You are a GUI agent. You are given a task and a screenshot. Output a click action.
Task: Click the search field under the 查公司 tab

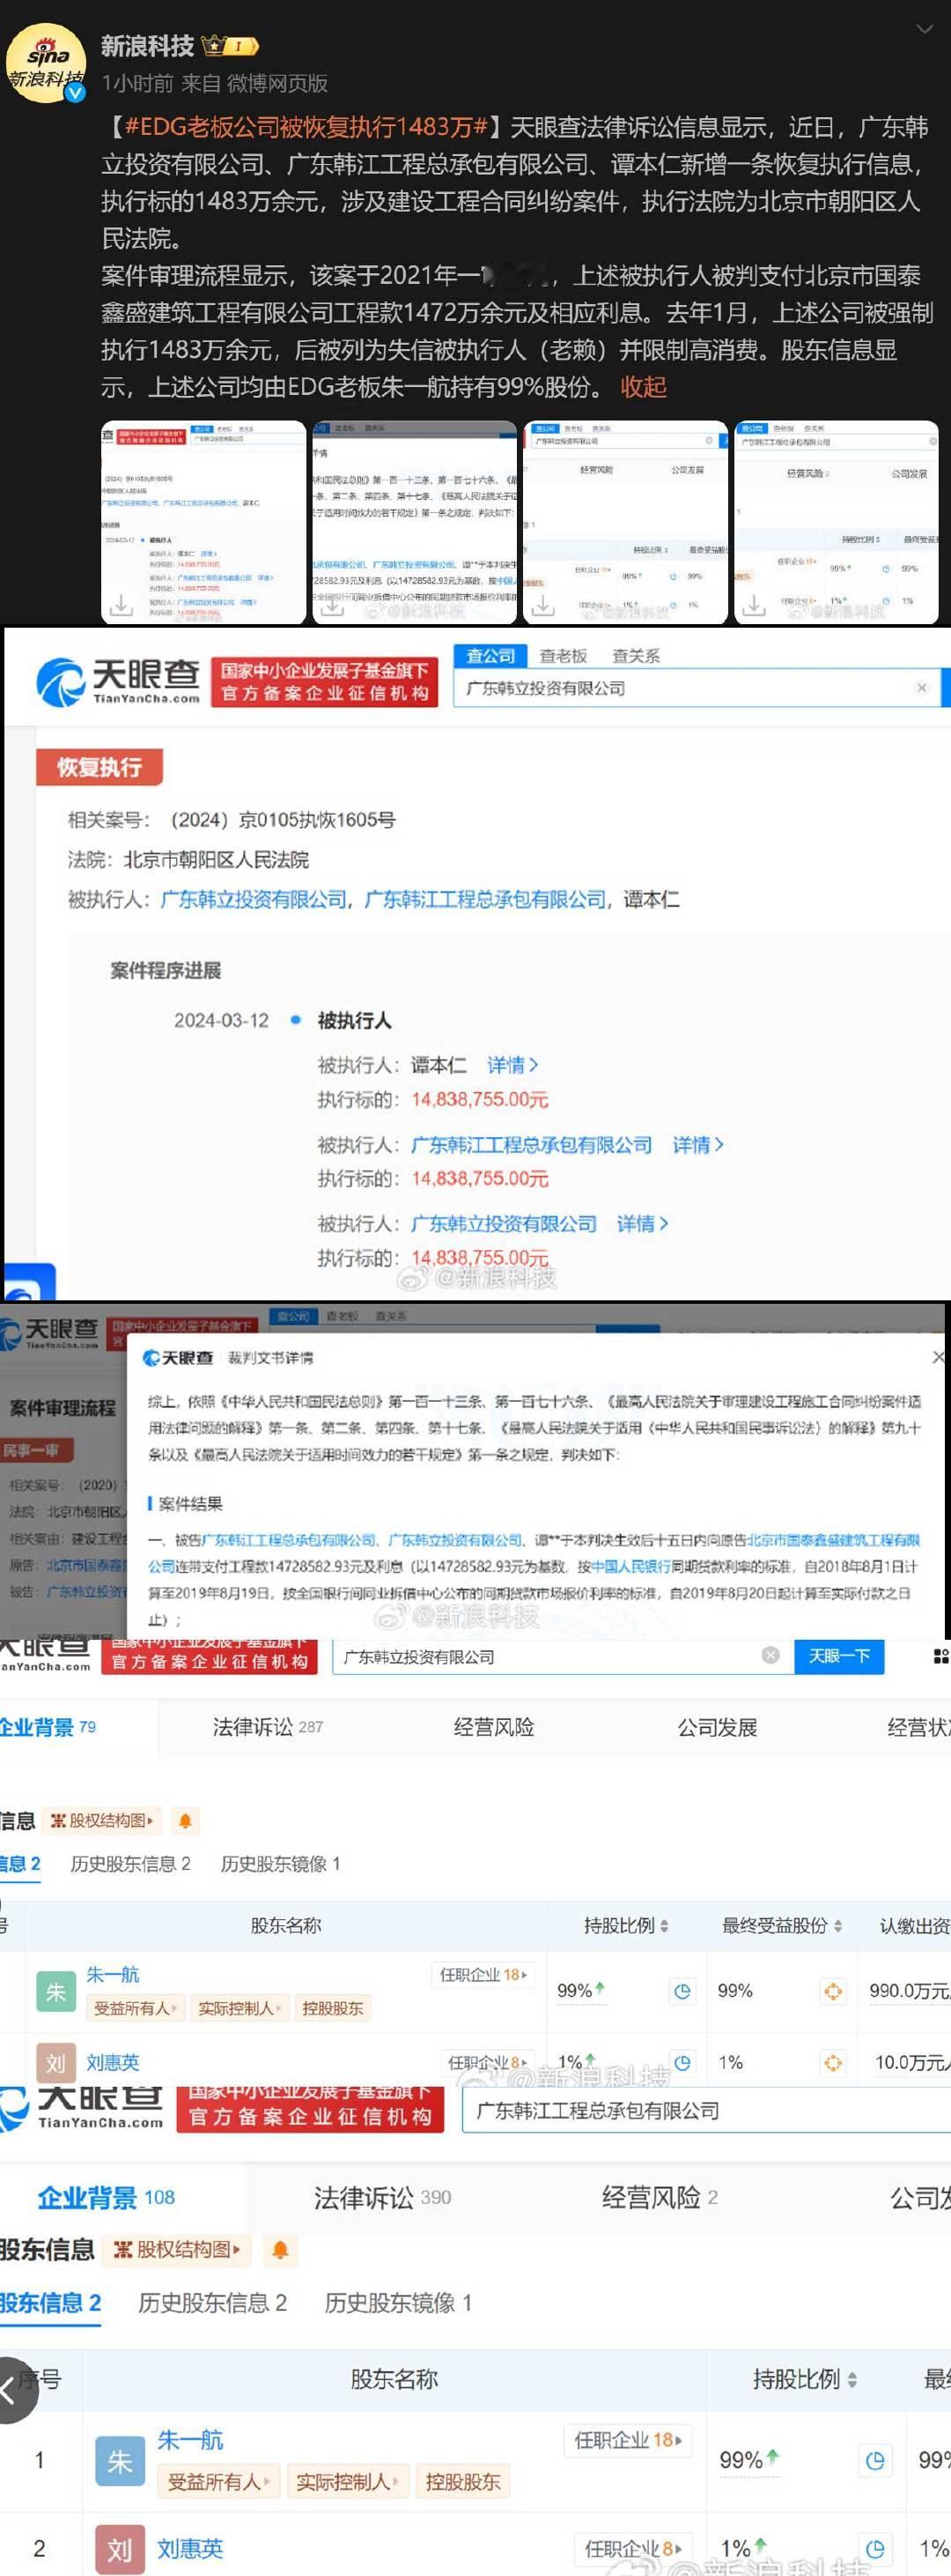[697, 688]
